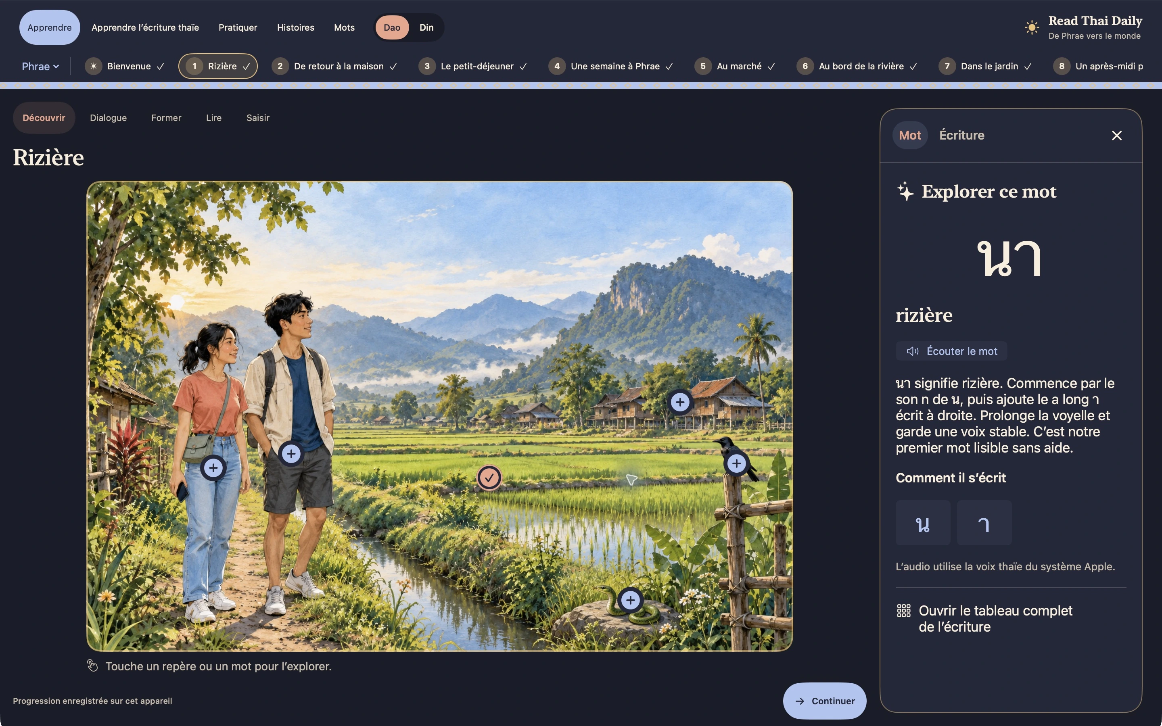Open hotspot marker on the green snake
This screenshot has width=1162, height=726.
631,600
